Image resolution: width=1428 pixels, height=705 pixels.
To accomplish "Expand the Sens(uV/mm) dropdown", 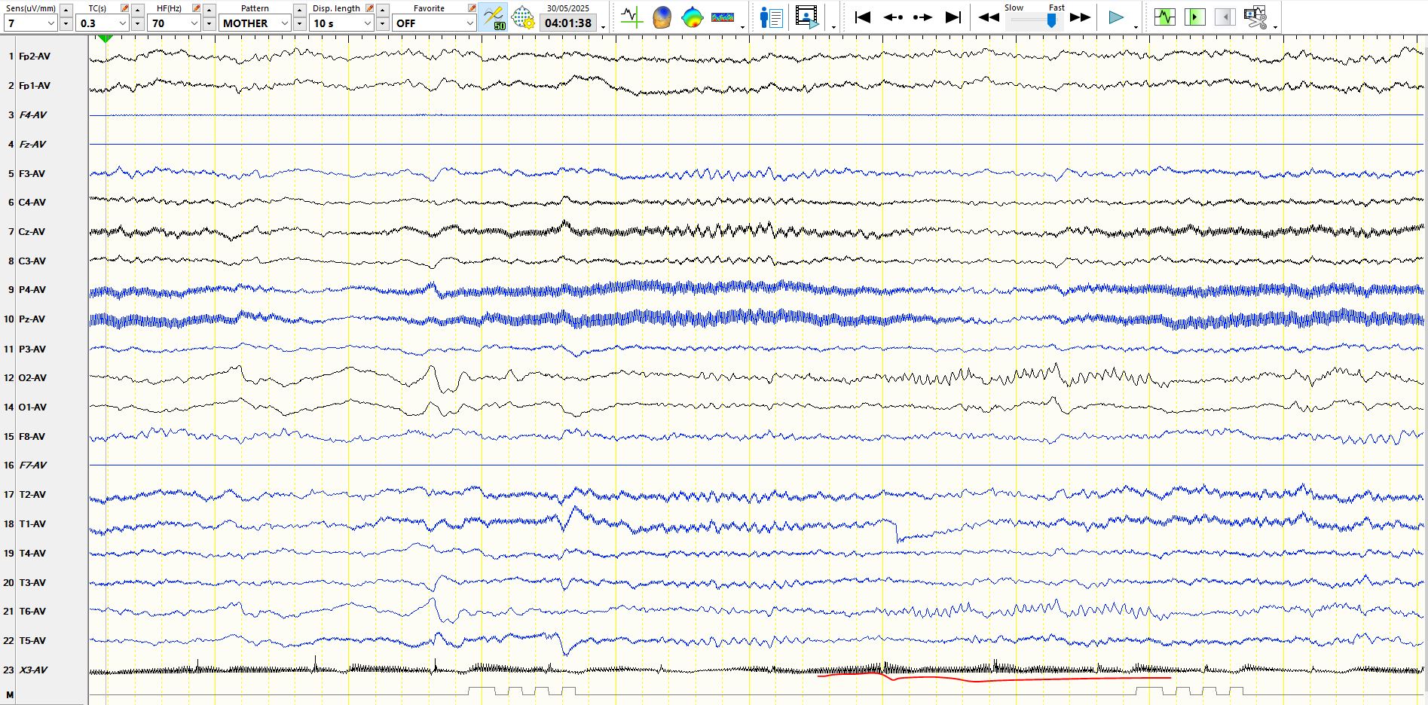I will pos(51,23).
